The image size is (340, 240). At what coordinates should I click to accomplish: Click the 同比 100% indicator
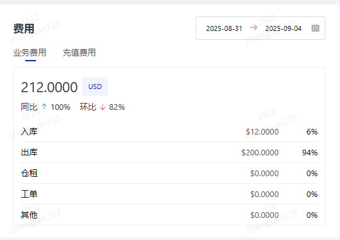[45, 107]
